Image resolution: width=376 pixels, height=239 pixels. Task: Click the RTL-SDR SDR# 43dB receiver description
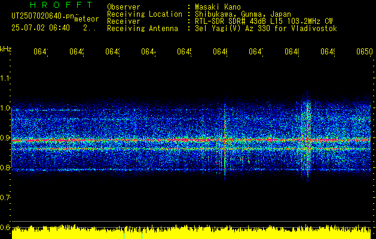coord(264,22)
